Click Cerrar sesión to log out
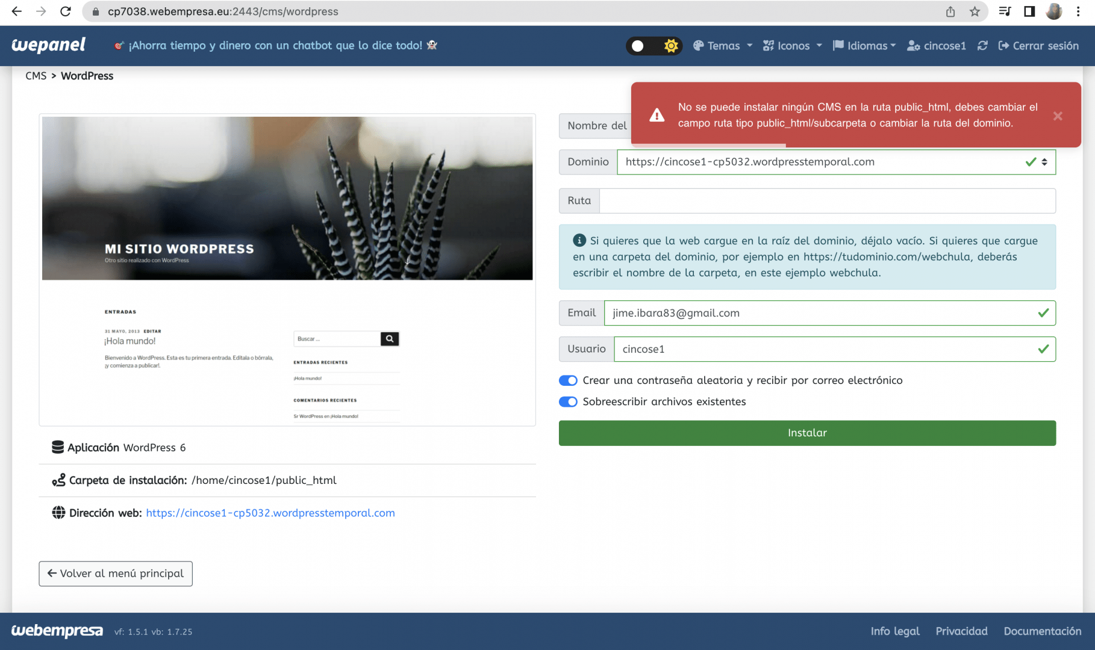 click(x=1038, y=46)
